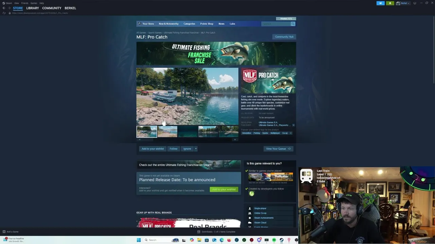Open the Help menu

point(41,3)
